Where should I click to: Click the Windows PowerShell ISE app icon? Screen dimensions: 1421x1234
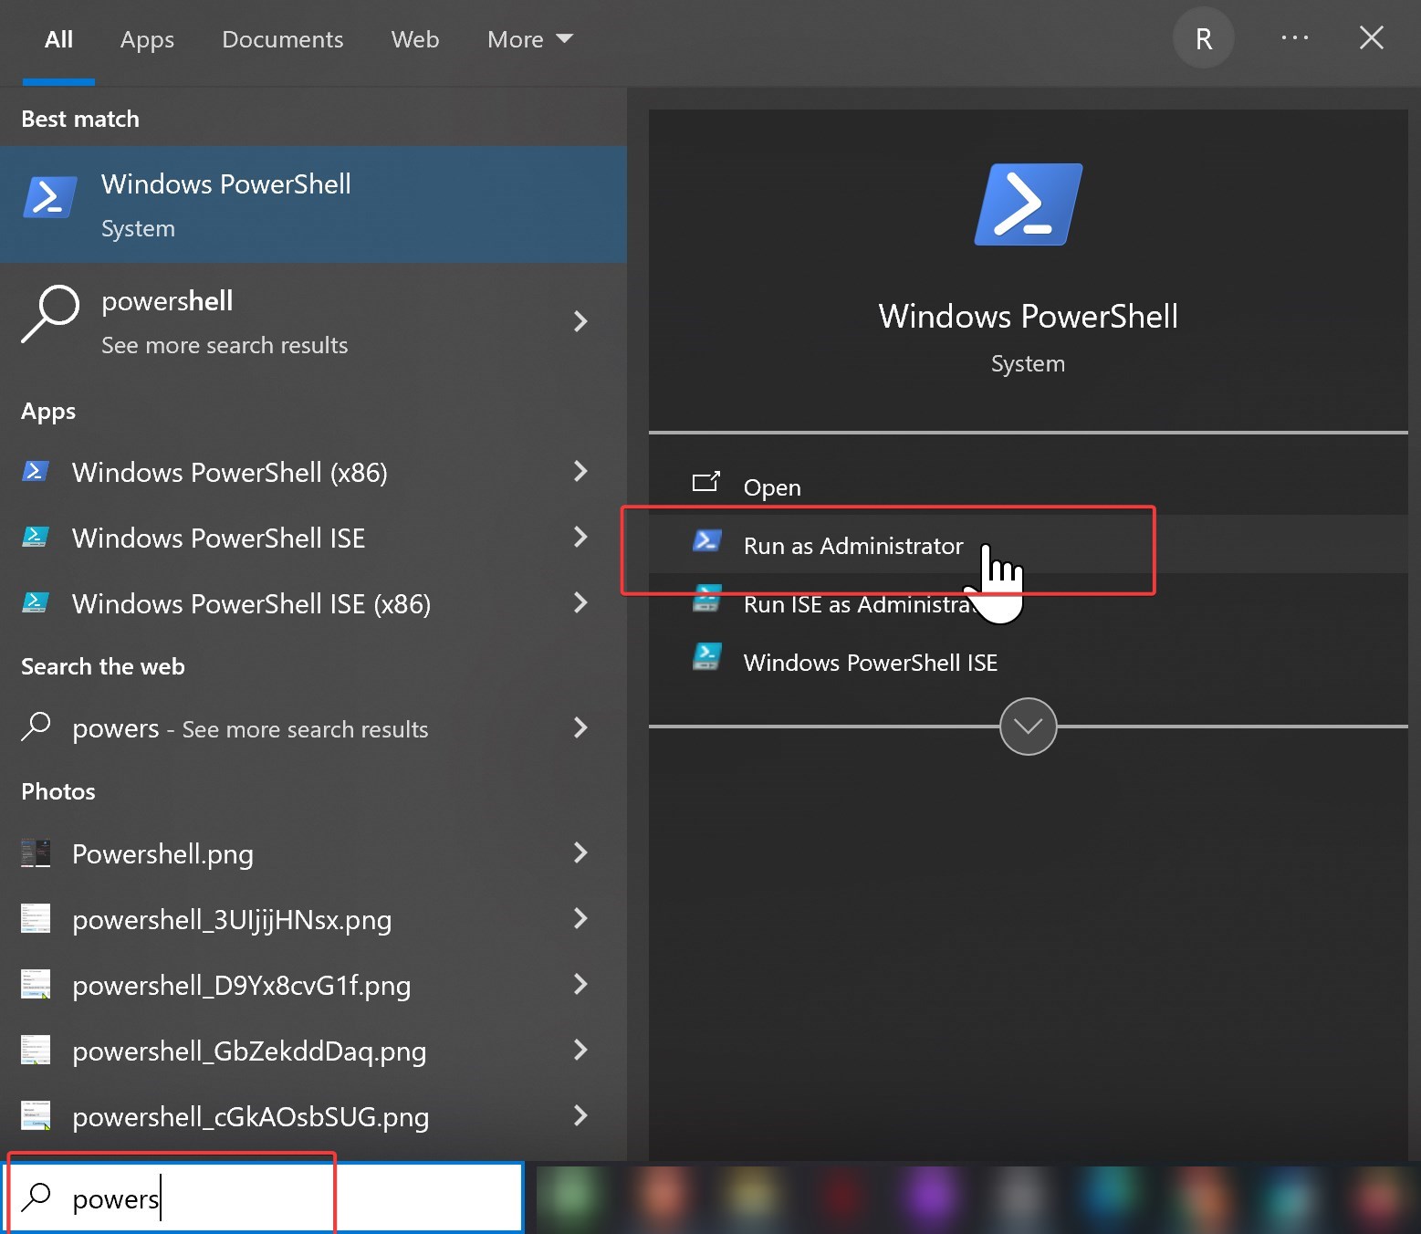pyautogui.click(x=35, y=538)
